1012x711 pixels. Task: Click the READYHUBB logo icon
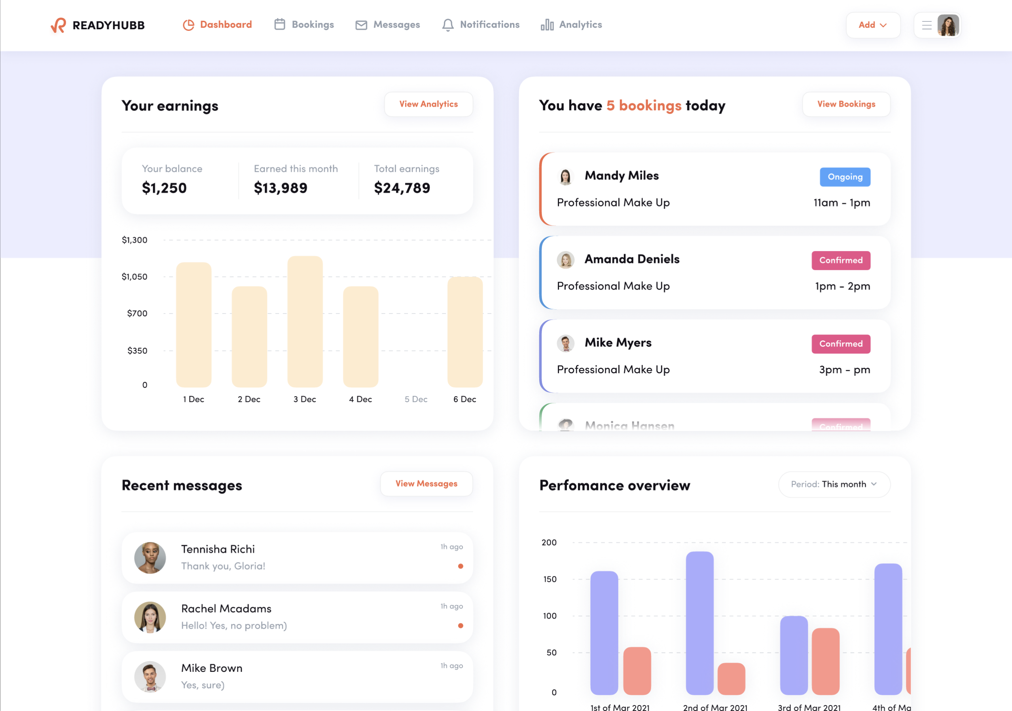[x=59, y=25]
